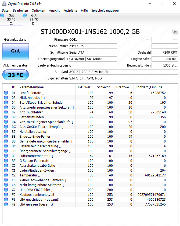Image resolution: width=180 pixels, height=226 pixels.
Task: Click status icon of Übergeordnete Schreibvorgänge row
Action: coord(6,151)
